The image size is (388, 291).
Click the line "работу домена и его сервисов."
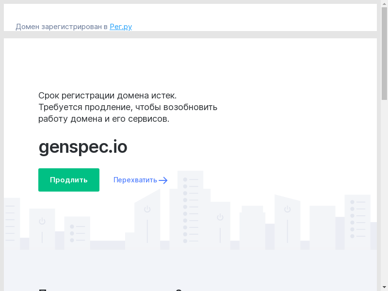click(104, 119)
